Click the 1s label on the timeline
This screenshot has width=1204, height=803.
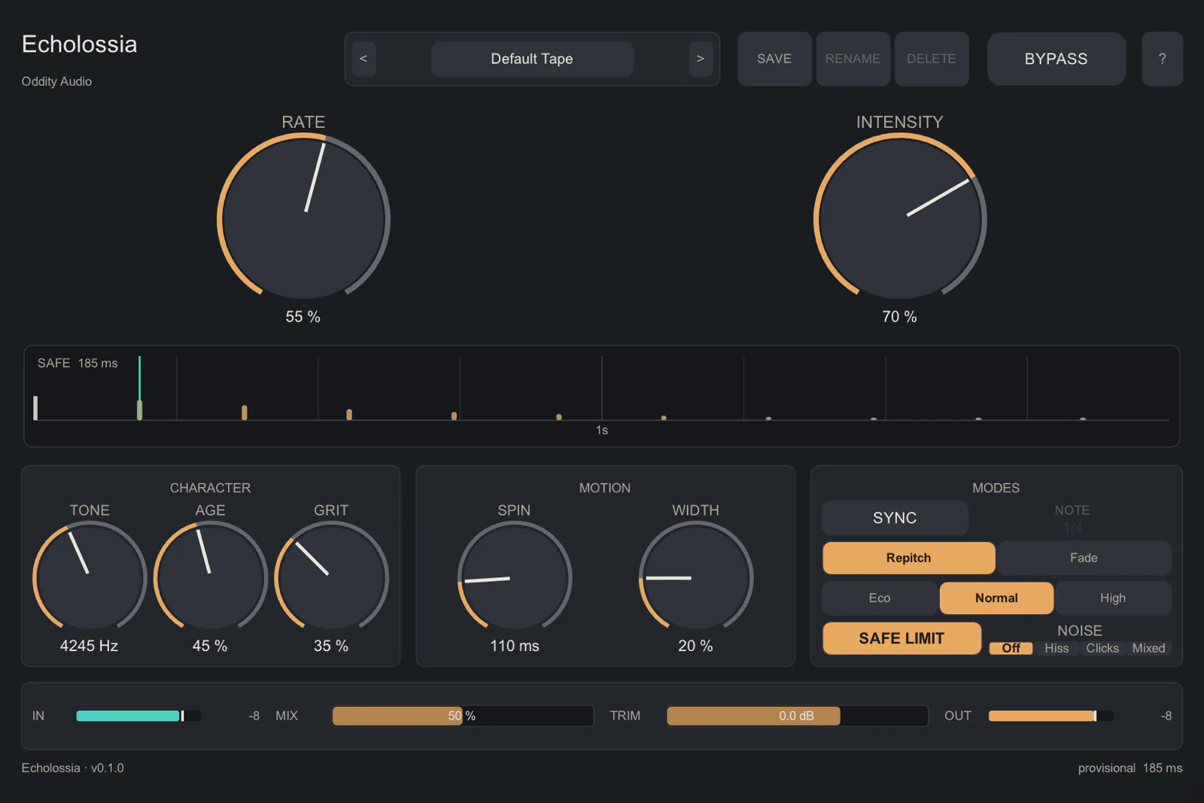[602, 430]
